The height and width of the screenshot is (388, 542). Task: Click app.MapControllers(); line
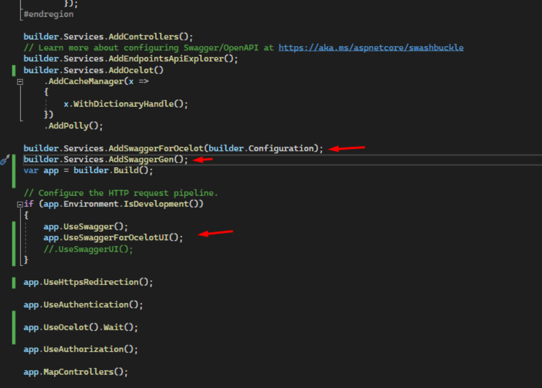(x=76, y=372)
